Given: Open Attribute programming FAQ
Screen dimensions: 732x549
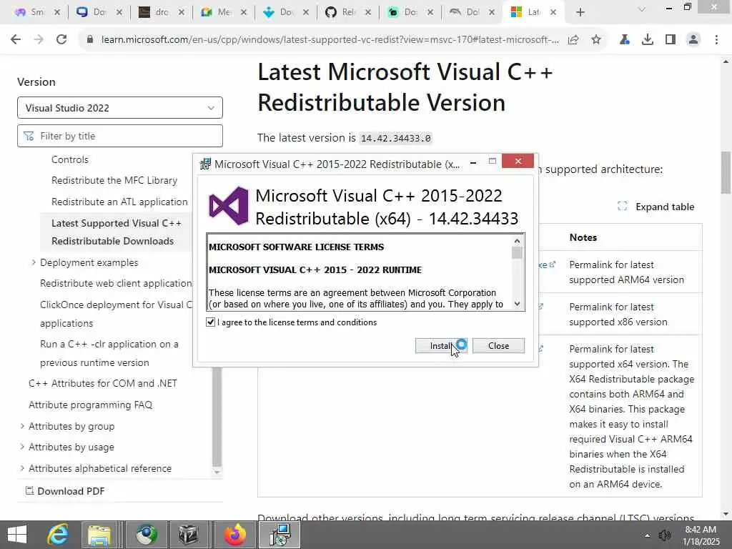Looking at the screenshot, I should coord(91,405).
